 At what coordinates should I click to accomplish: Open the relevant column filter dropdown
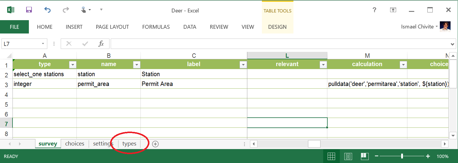click(x=323, y=65)
